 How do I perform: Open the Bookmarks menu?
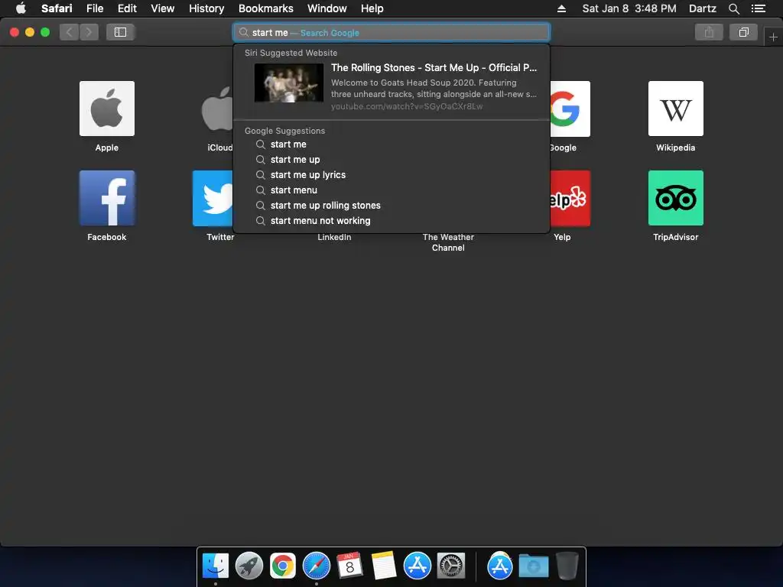pos(265,8)
